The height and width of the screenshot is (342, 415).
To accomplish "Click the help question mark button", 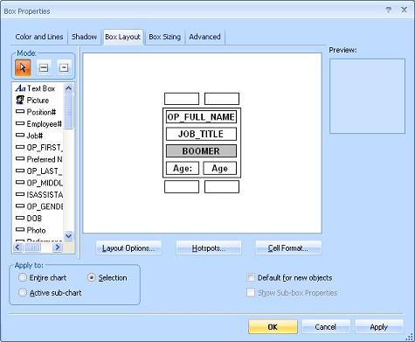I will [x=388, y=10].
